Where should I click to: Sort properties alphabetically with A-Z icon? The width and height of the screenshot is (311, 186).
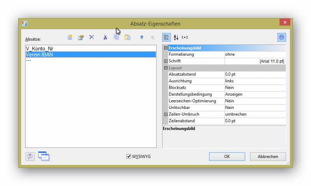tap(176, 37)
